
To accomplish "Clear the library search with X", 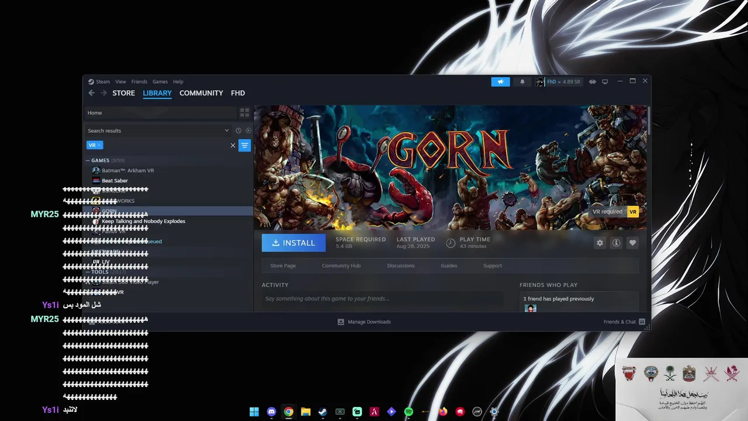I will [233, 145].
